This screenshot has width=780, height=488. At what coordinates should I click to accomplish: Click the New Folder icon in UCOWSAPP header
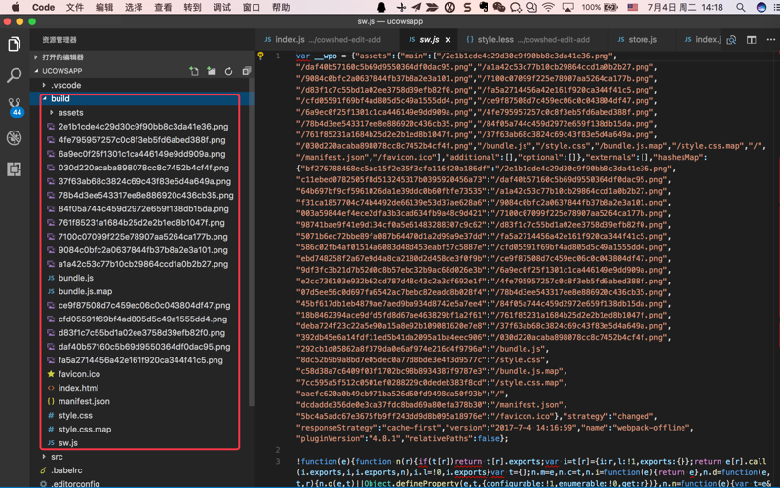coord(212,71)
